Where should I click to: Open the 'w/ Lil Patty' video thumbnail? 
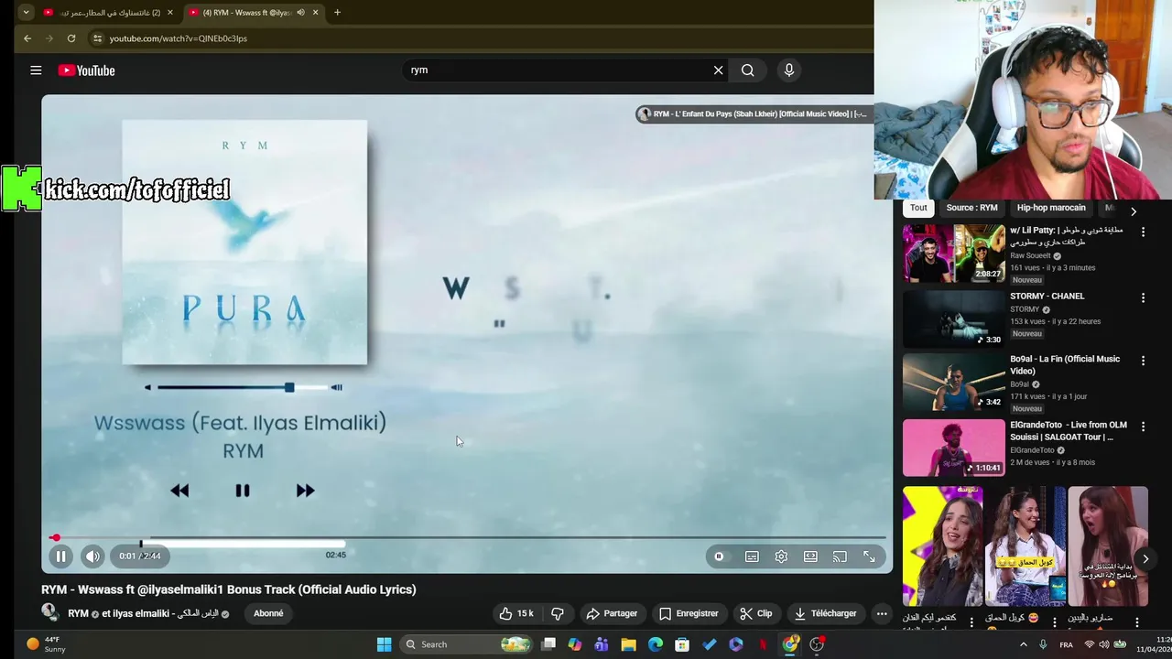coord(953,254)
